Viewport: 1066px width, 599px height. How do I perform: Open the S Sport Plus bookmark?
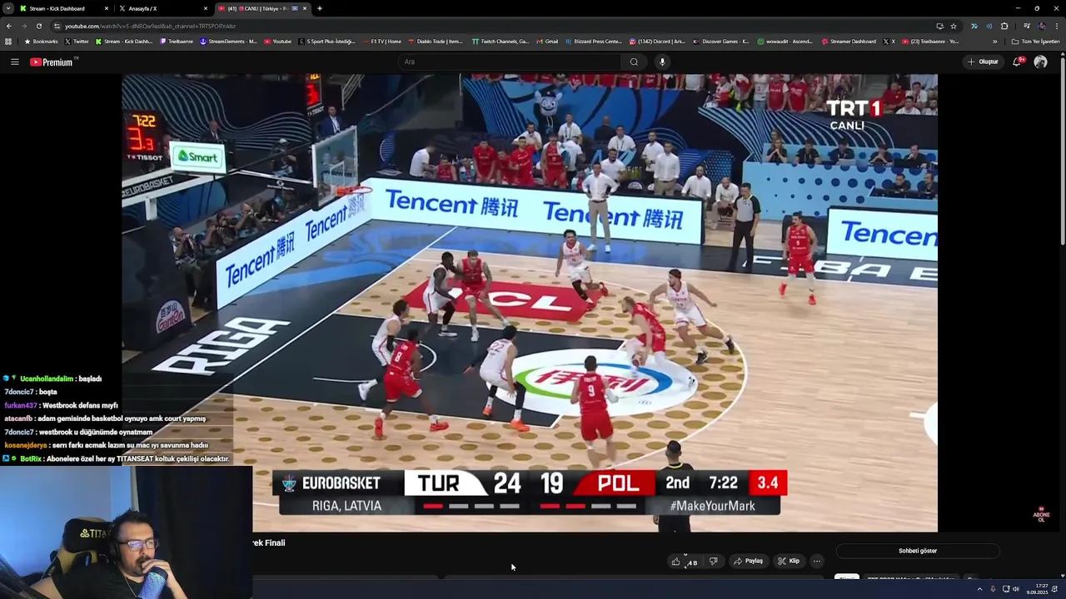326,42
